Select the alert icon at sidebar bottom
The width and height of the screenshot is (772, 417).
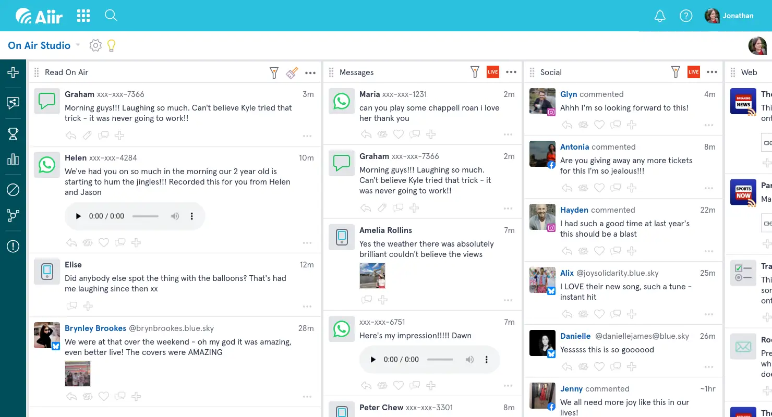point(13,246)
